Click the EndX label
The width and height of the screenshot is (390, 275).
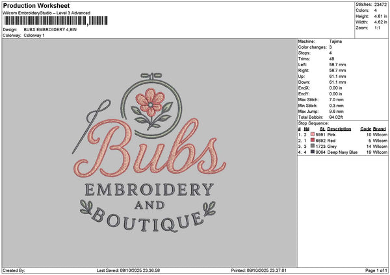pyautogui.click(x=304, y=88)
